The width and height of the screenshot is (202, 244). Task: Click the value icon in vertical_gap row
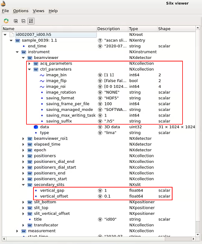point(100,191)
